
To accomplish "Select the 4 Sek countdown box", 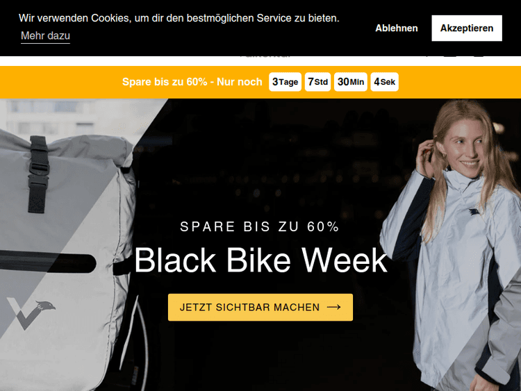I will [384, 82].
